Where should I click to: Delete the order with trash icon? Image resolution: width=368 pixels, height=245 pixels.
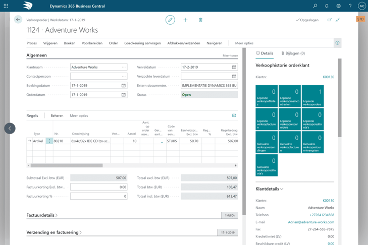[x=200, y=20]
